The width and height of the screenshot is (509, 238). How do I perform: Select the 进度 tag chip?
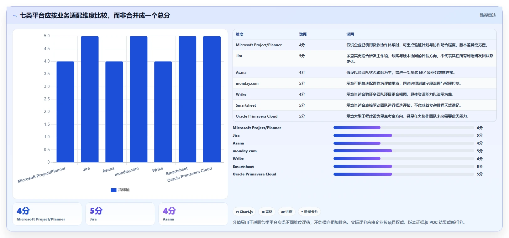287,212
